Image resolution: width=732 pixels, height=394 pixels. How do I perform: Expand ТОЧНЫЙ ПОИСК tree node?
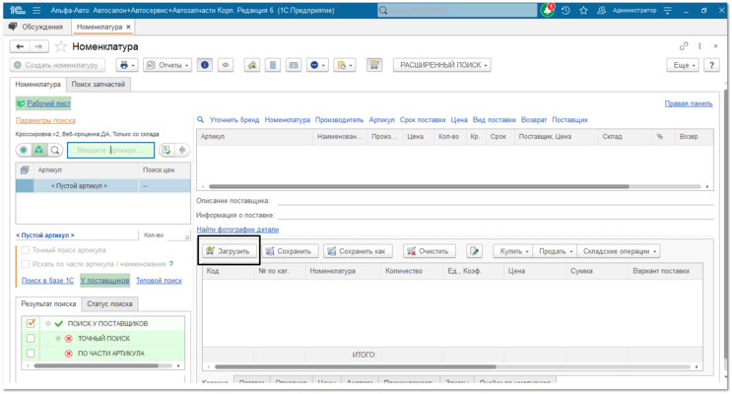(x=58, y=338)
